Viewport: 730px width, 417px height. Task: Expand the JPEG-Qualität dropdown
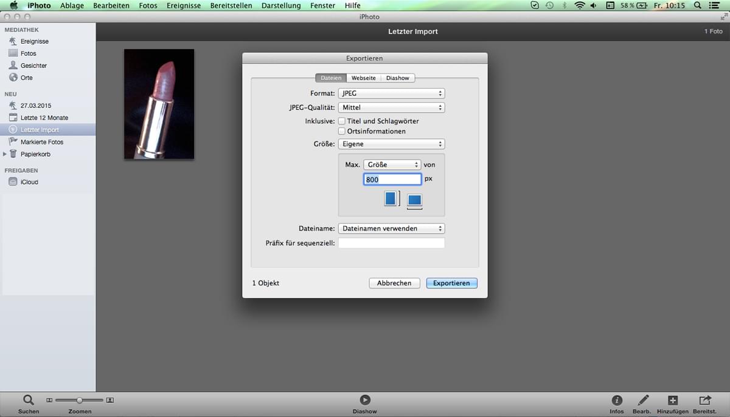[391, 107]
